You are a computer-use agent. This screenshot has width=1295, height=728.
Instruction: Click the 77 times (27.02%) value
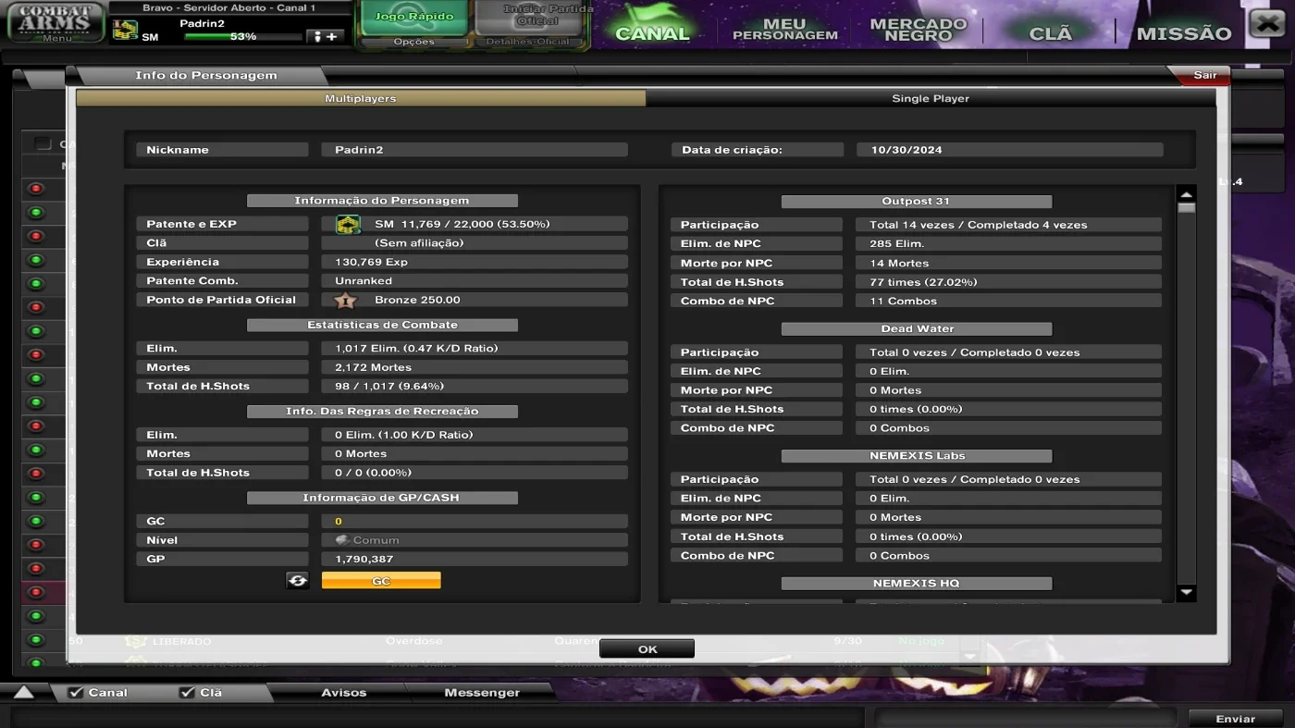point(1008,282)
